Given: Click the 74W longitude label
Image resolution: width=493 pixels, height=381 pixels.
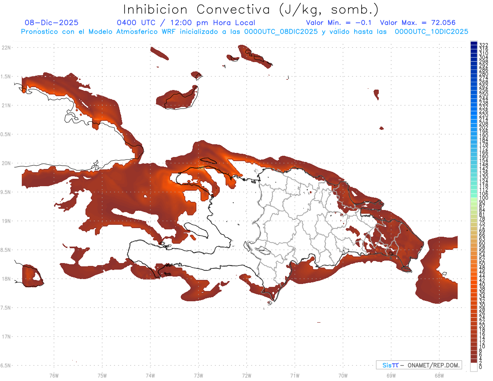Looking at the screenshot, I should tap(150, 375).
